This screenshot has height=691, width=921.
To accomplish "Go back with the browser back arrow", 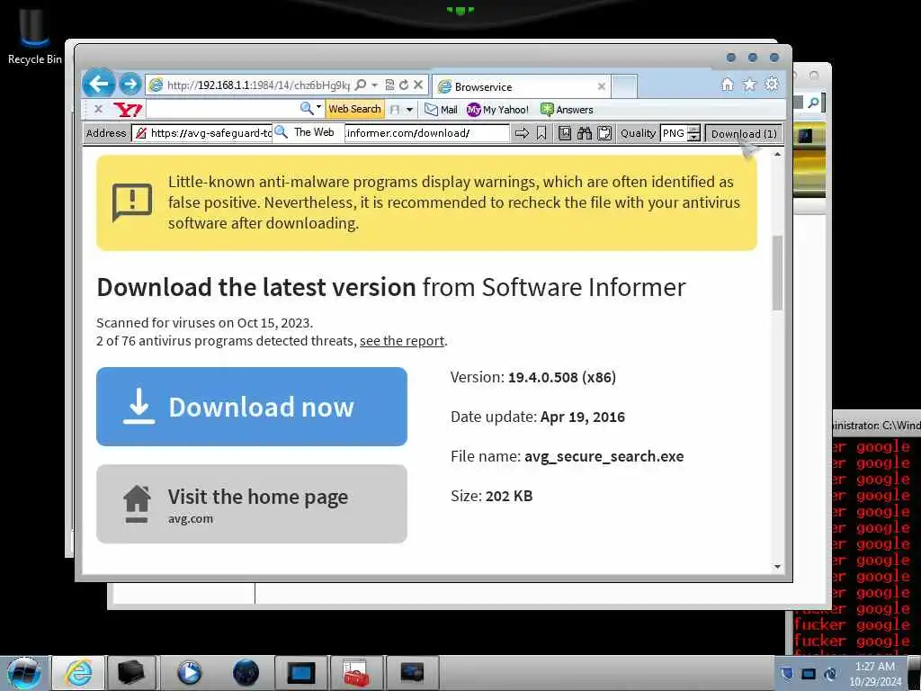I will click(x=99, y=84).
